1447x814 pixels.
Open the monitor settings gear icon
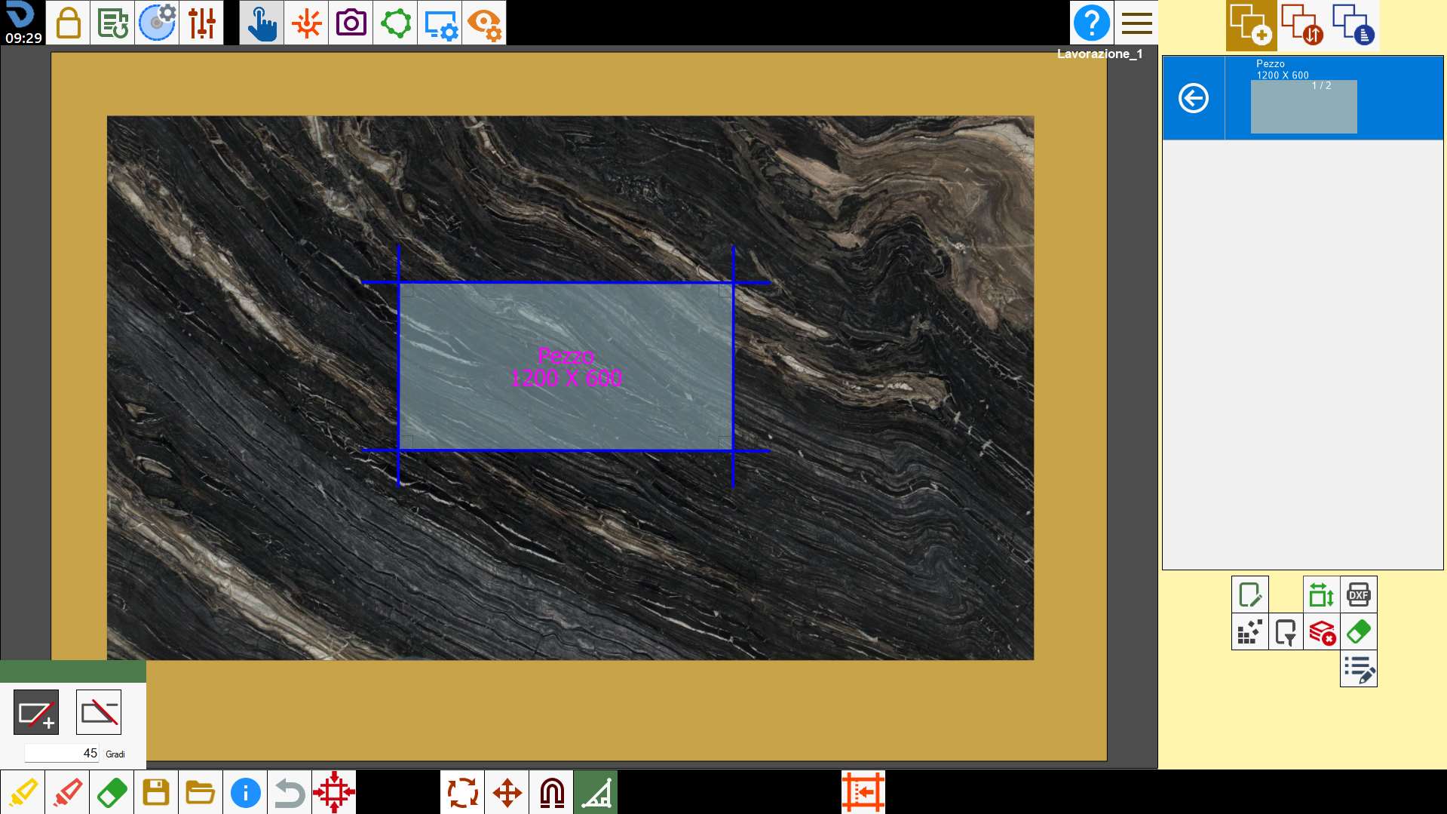[440, 23]
